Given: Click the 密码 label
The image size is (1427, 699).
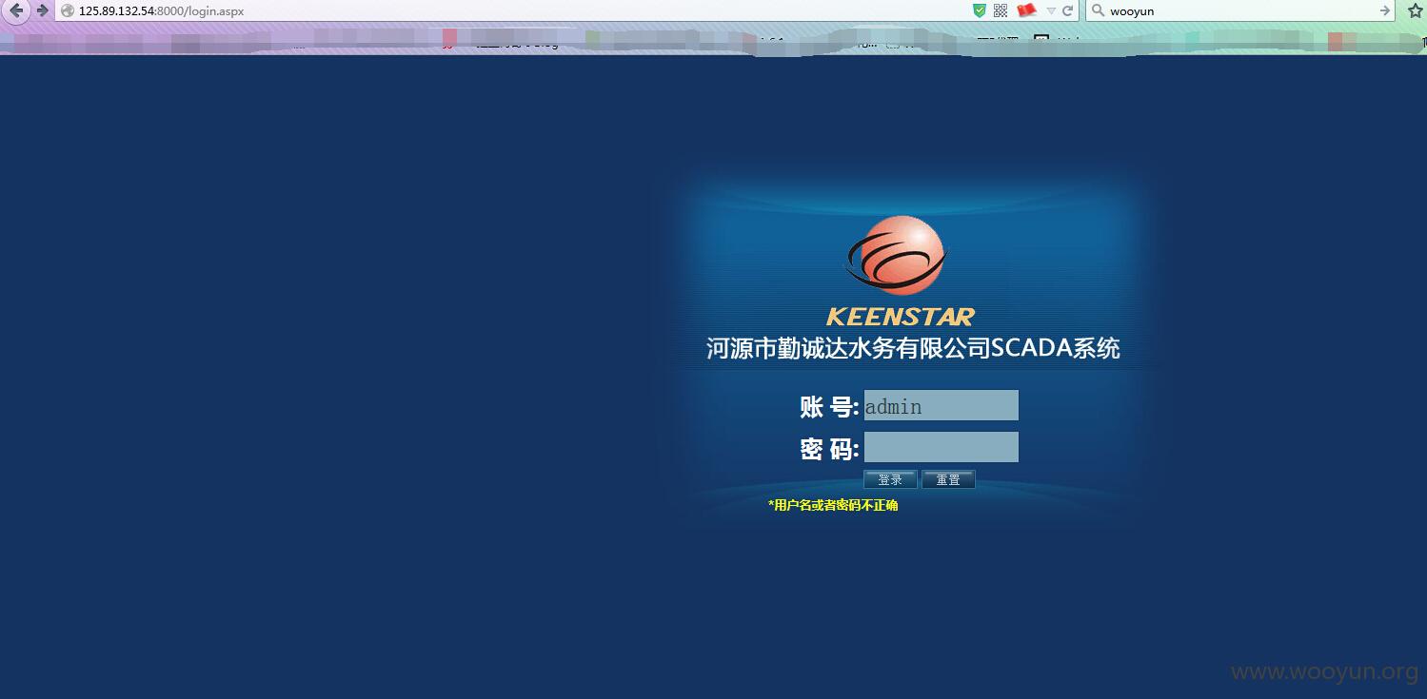Looking at the screenshot, I should 829,449.
